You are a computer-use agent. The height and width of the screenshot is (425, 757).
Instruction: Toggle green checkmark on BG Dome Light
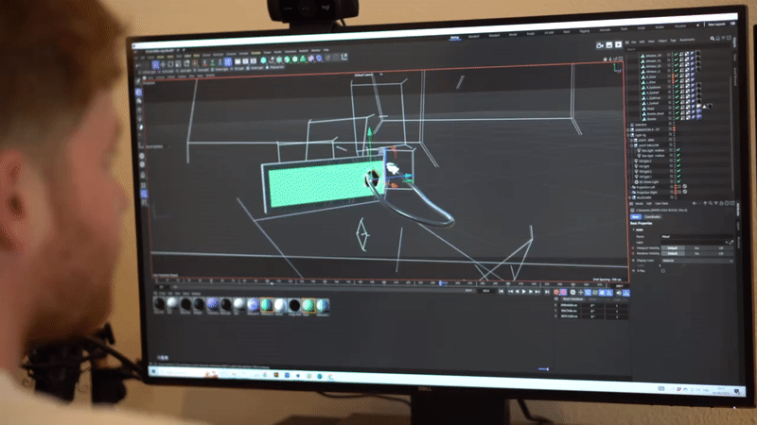click(678, 181)
